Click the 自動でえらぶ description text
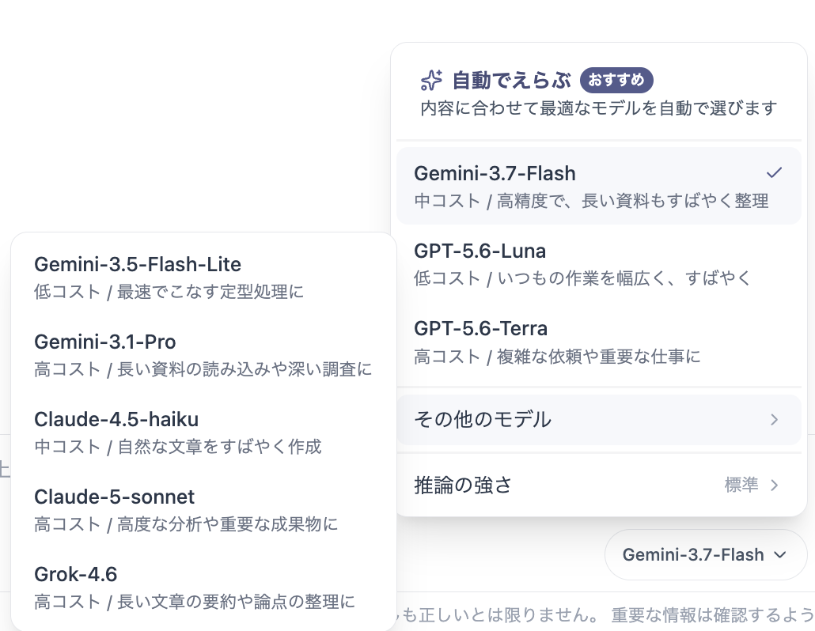The width and height of the screenshot is (815, 631). 599,108
